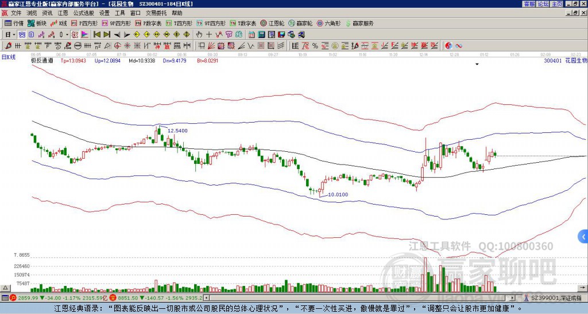588x314 pixels.
Task: Open the calculator icon
Action: (x=262, y=35)
